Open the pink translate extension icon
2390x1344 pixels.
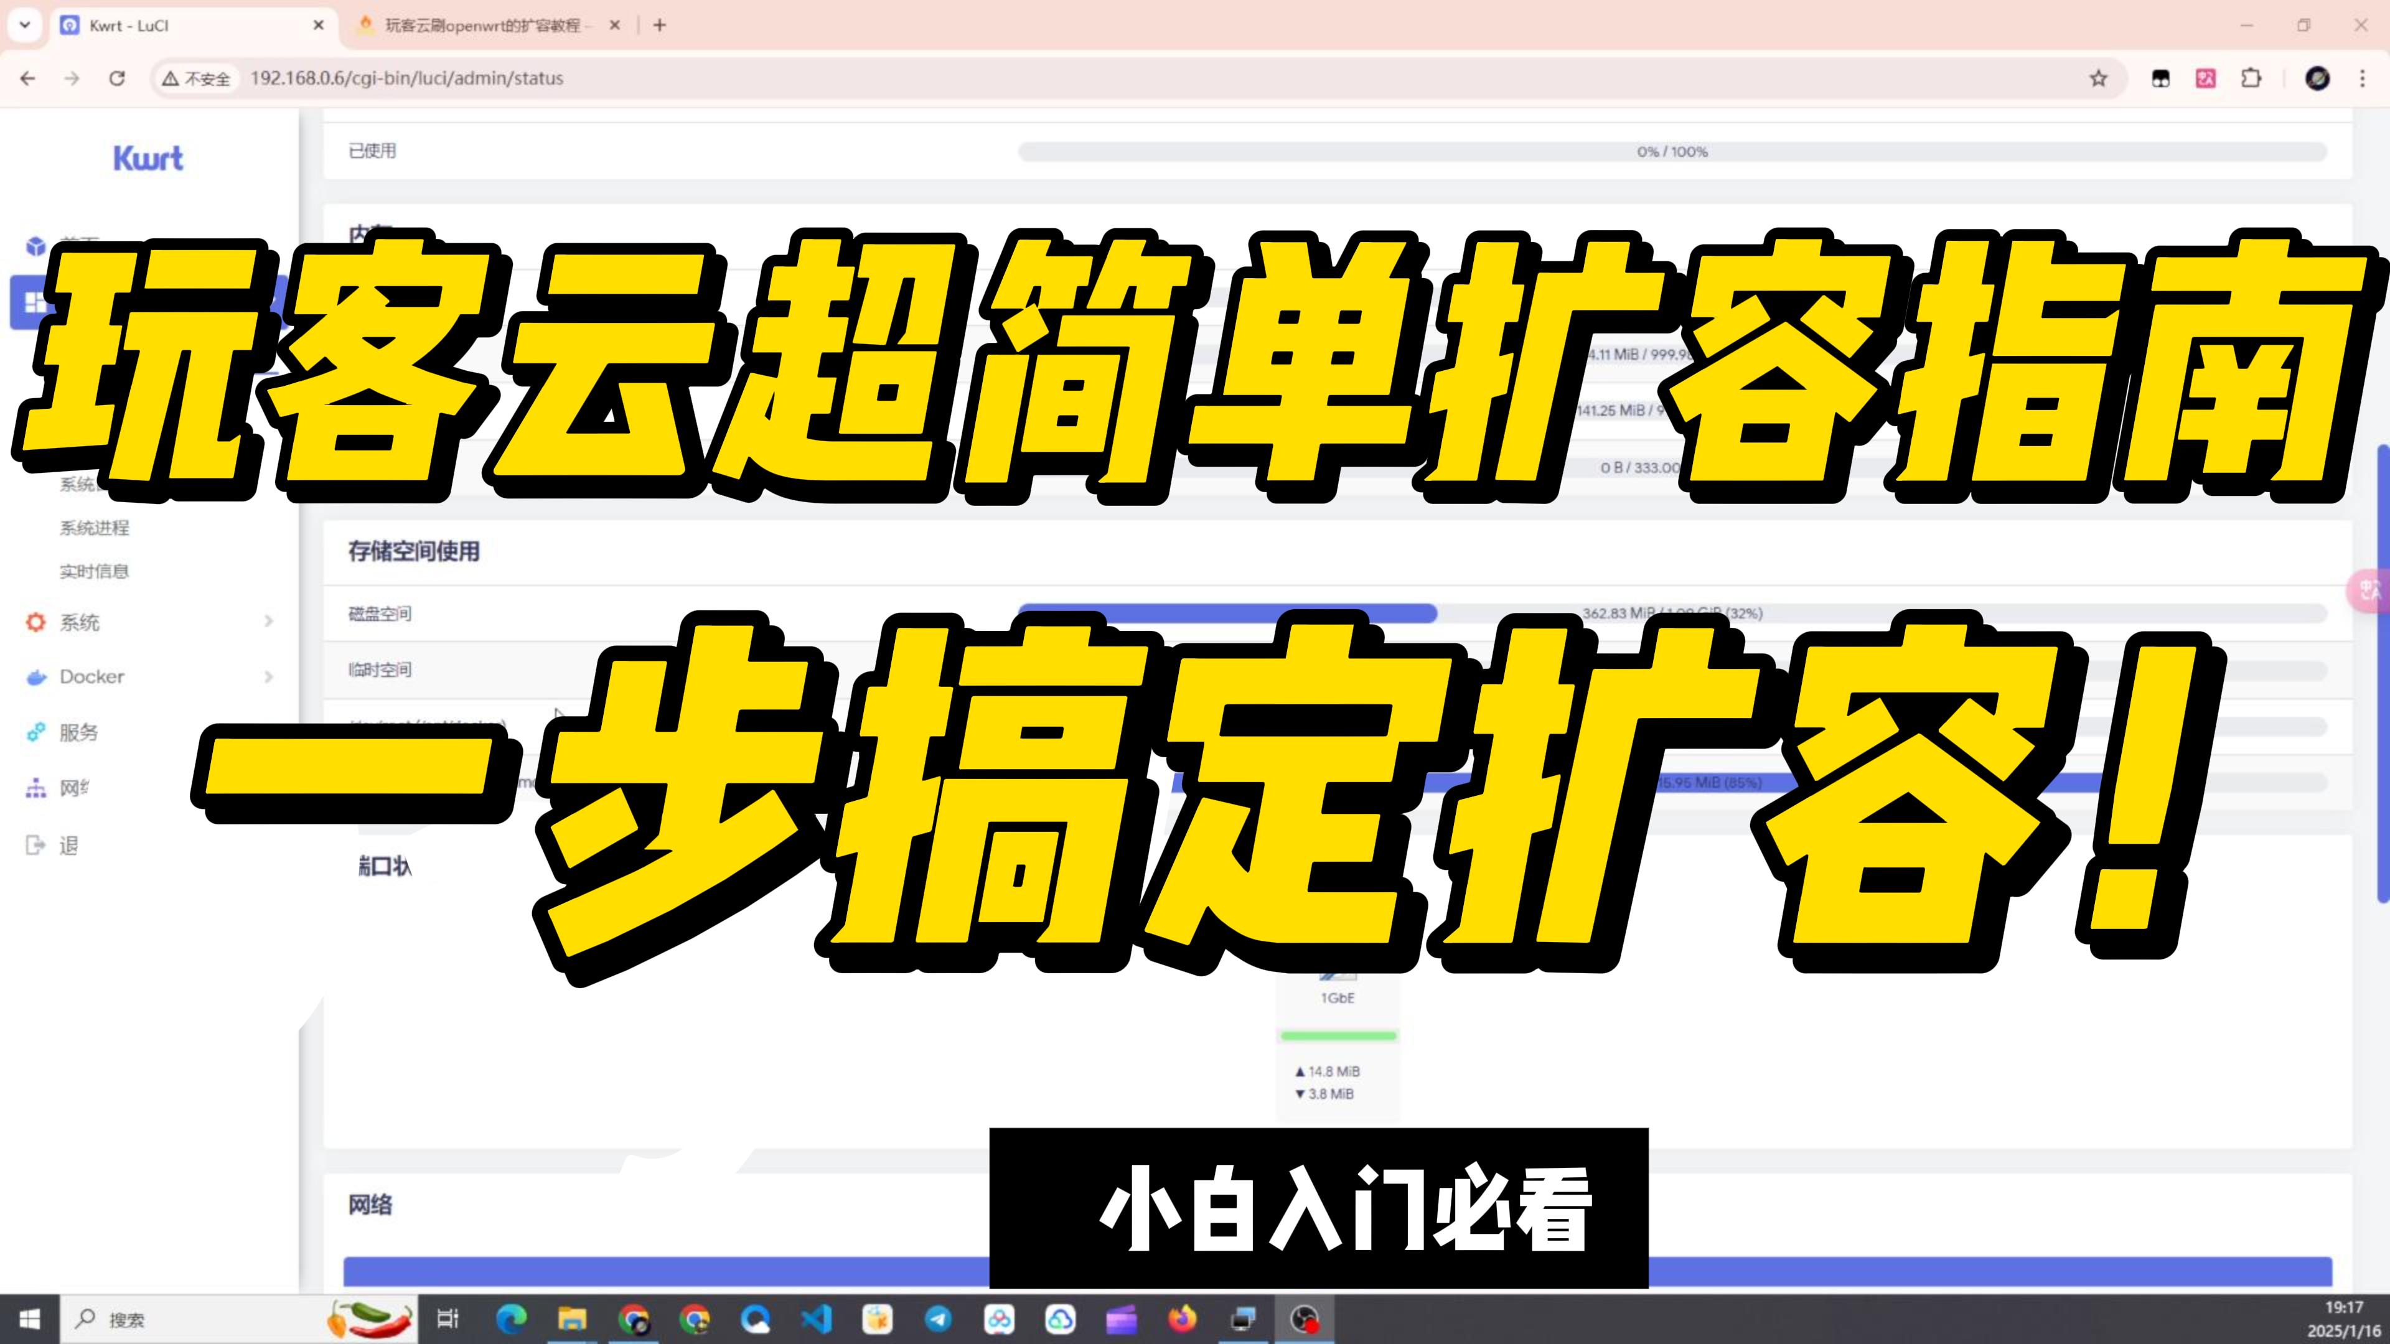[2205, 79]
